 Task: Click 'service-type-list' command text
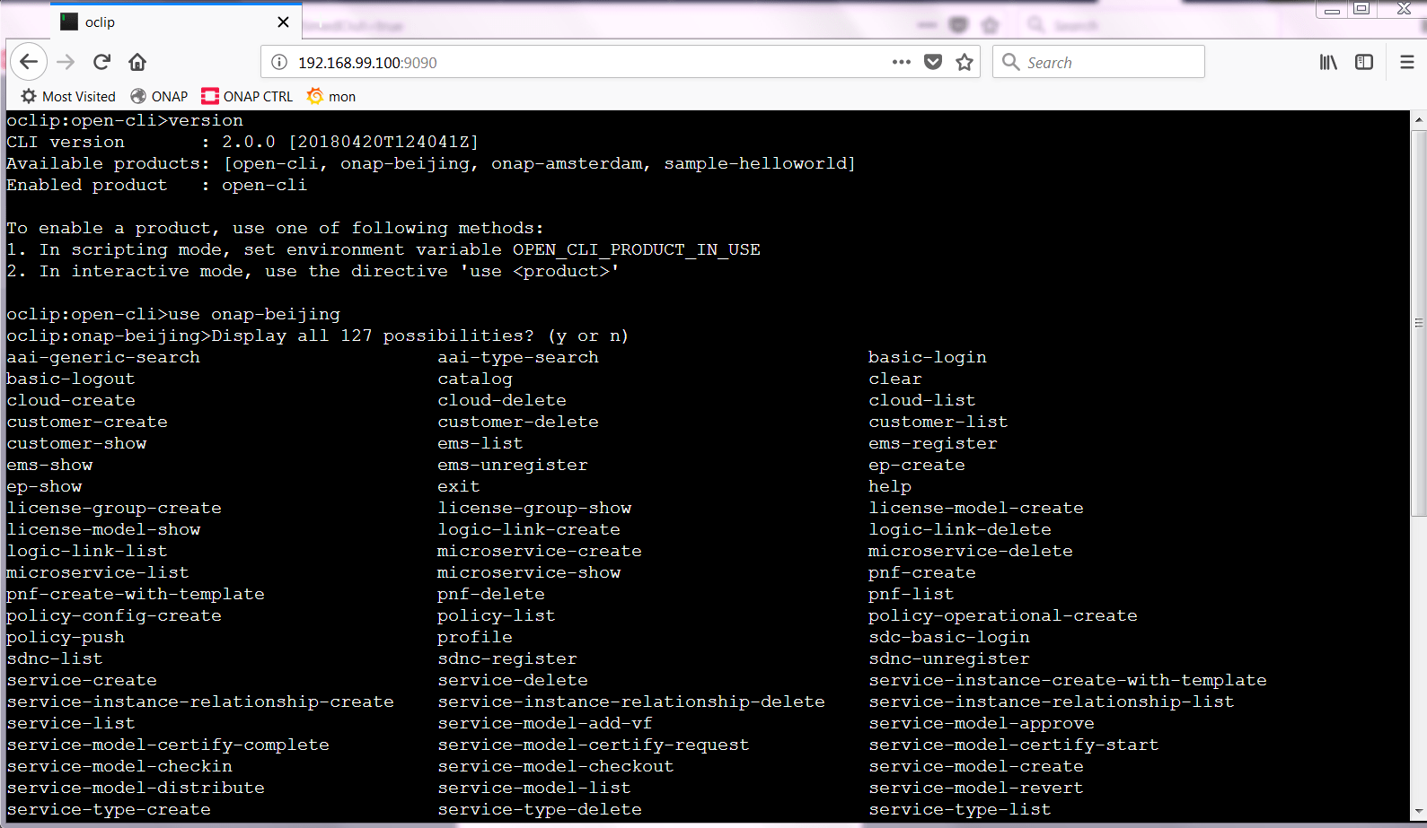point(960,809)
